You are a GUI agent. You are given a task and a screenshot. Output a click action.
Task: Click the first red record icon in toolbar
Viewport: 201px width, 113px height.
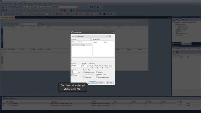click(61, 10)
